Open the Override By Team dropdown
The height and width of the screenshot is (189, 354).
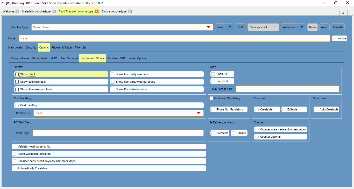pyautogui.click(x=199, y=113)
